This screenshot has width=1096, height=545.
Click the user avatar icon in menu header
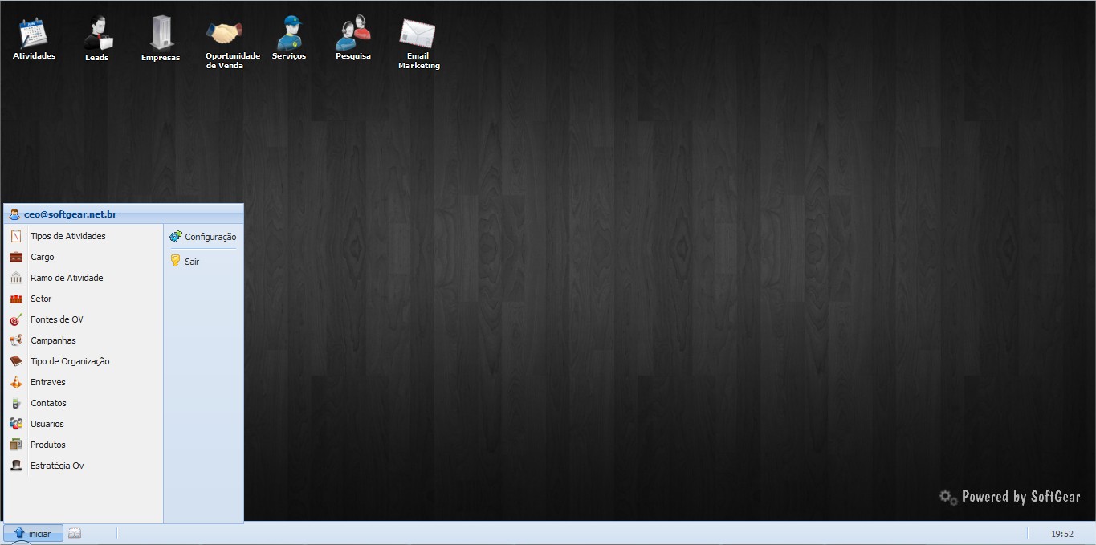(x=14, y=214)
